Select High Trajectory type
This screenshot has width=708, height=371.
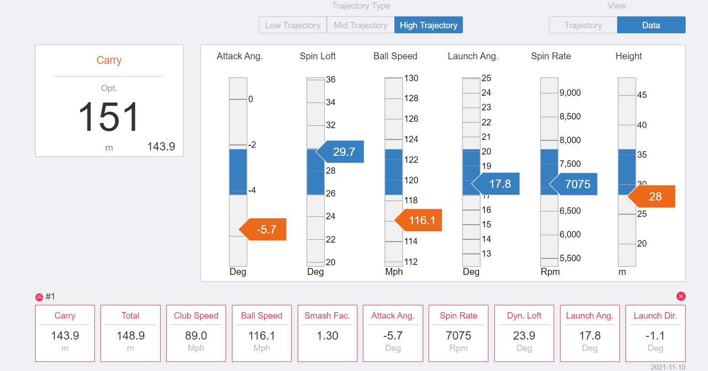click(x=429, y=25)
